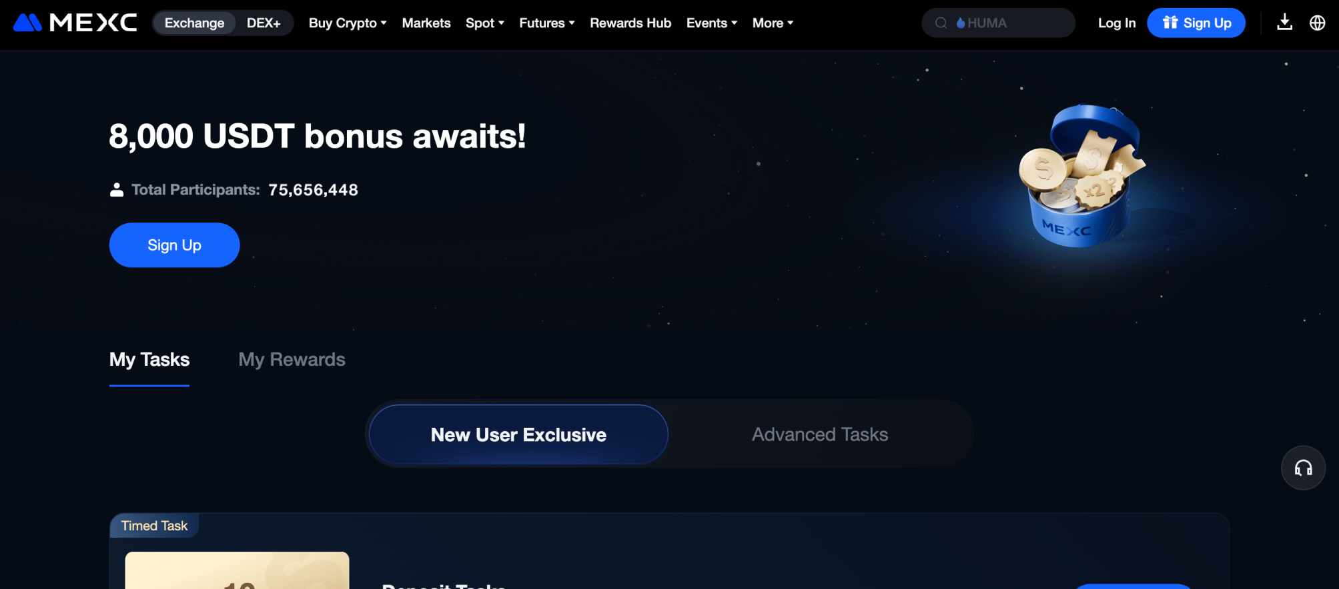
Task: Select Advanced Tasks segment
Action: pyautogui.click(x=820, y=434)
